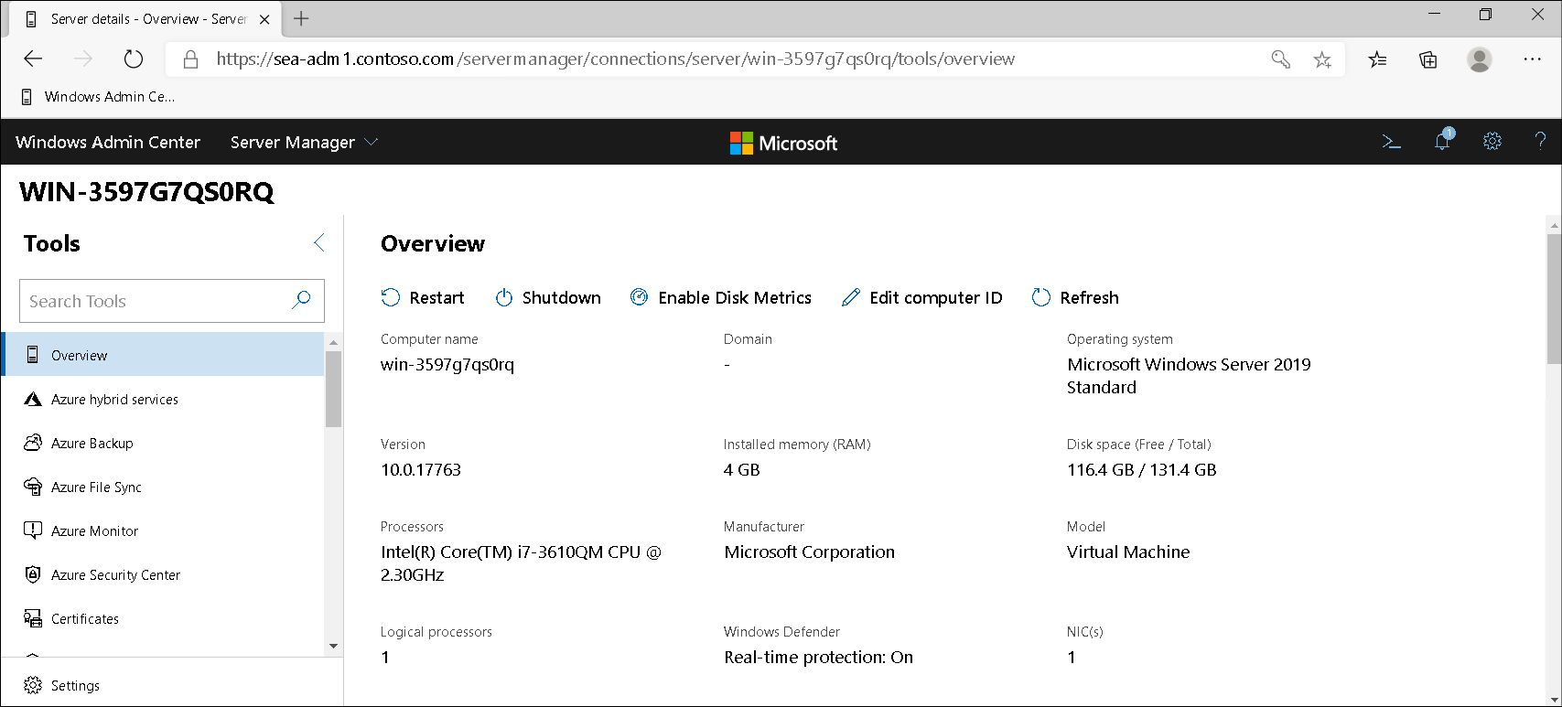This screenshot has height=707, width=1562.
Task: Click the search magnifier in Tools box
Action: [301, 300]
